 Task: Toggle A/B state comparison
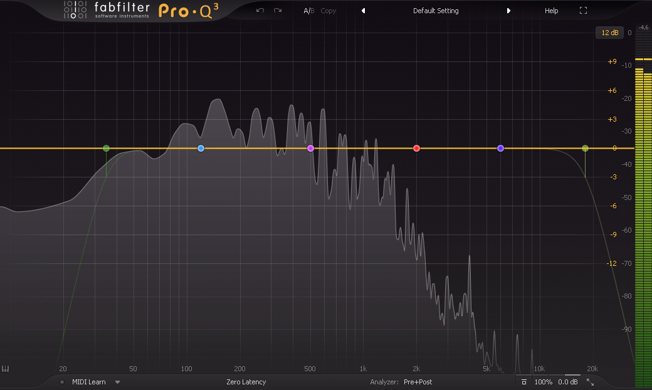point(308,11)
